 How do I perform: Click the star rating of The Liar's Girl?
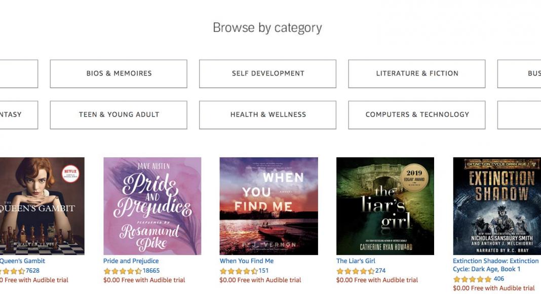pyautogui.click(x=355, y=271)
